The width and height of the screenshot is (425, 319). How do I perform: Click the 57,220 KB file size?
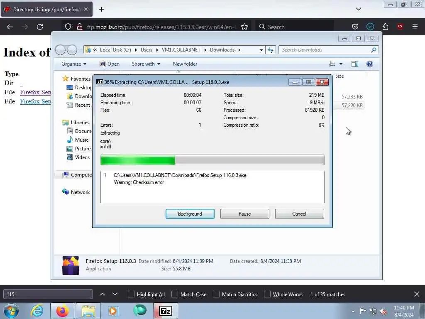352,106
